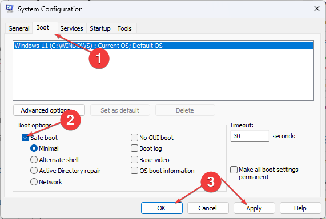Screen dimensions: 326x219
Task: Tick the Boot log checkbox
Action: [134, 148]
